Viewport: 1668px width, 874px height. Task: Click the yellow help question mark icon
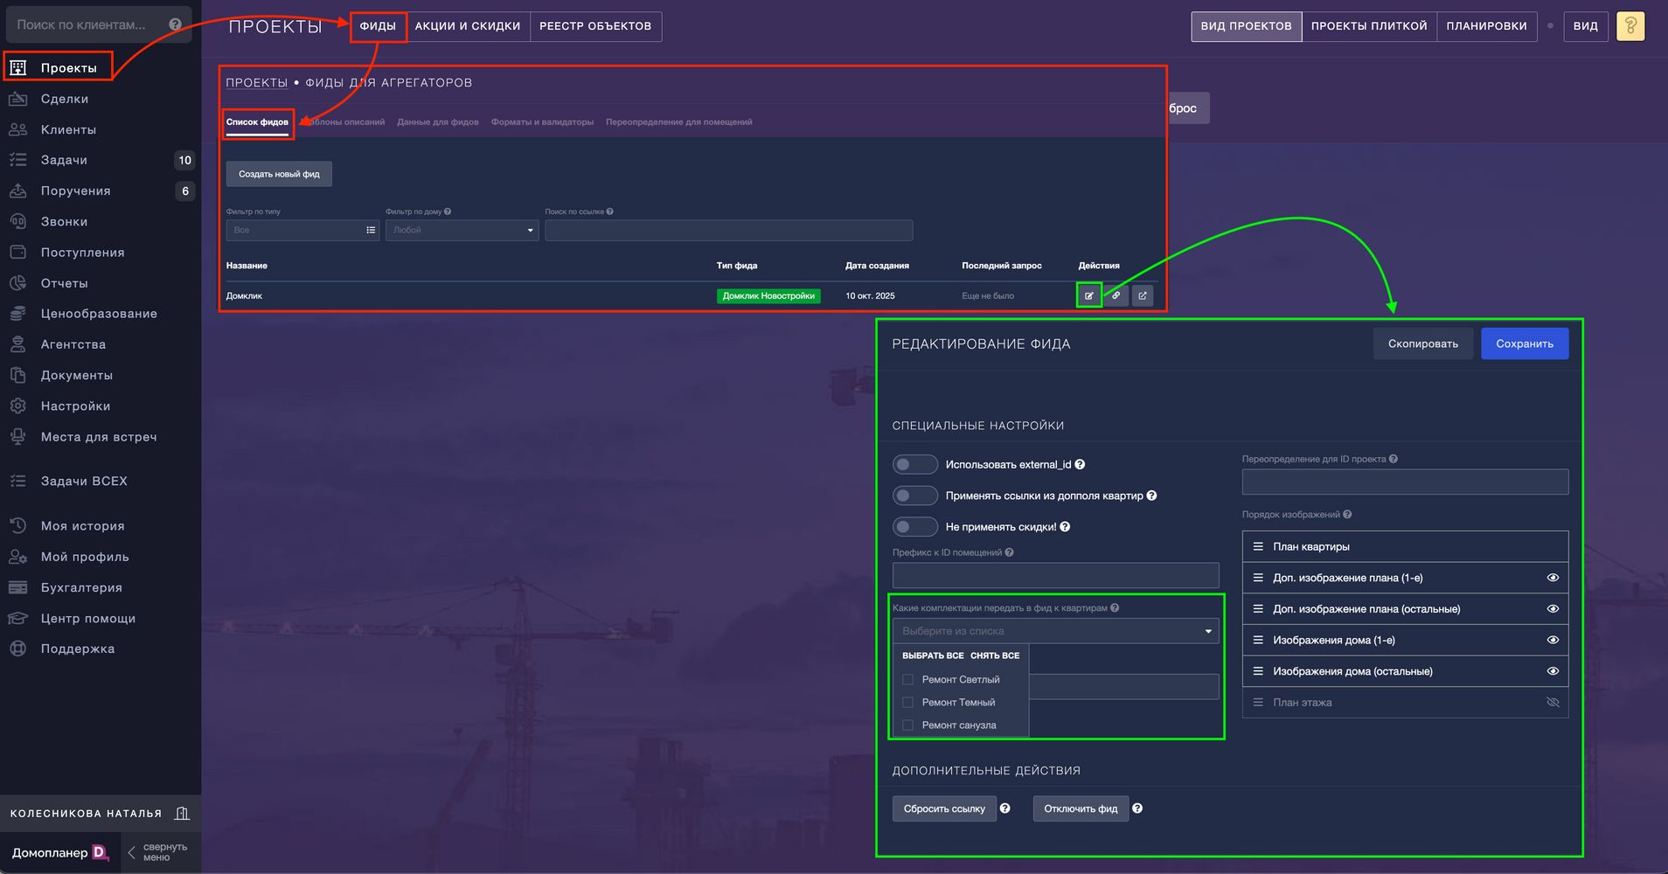click(1630, 26)
